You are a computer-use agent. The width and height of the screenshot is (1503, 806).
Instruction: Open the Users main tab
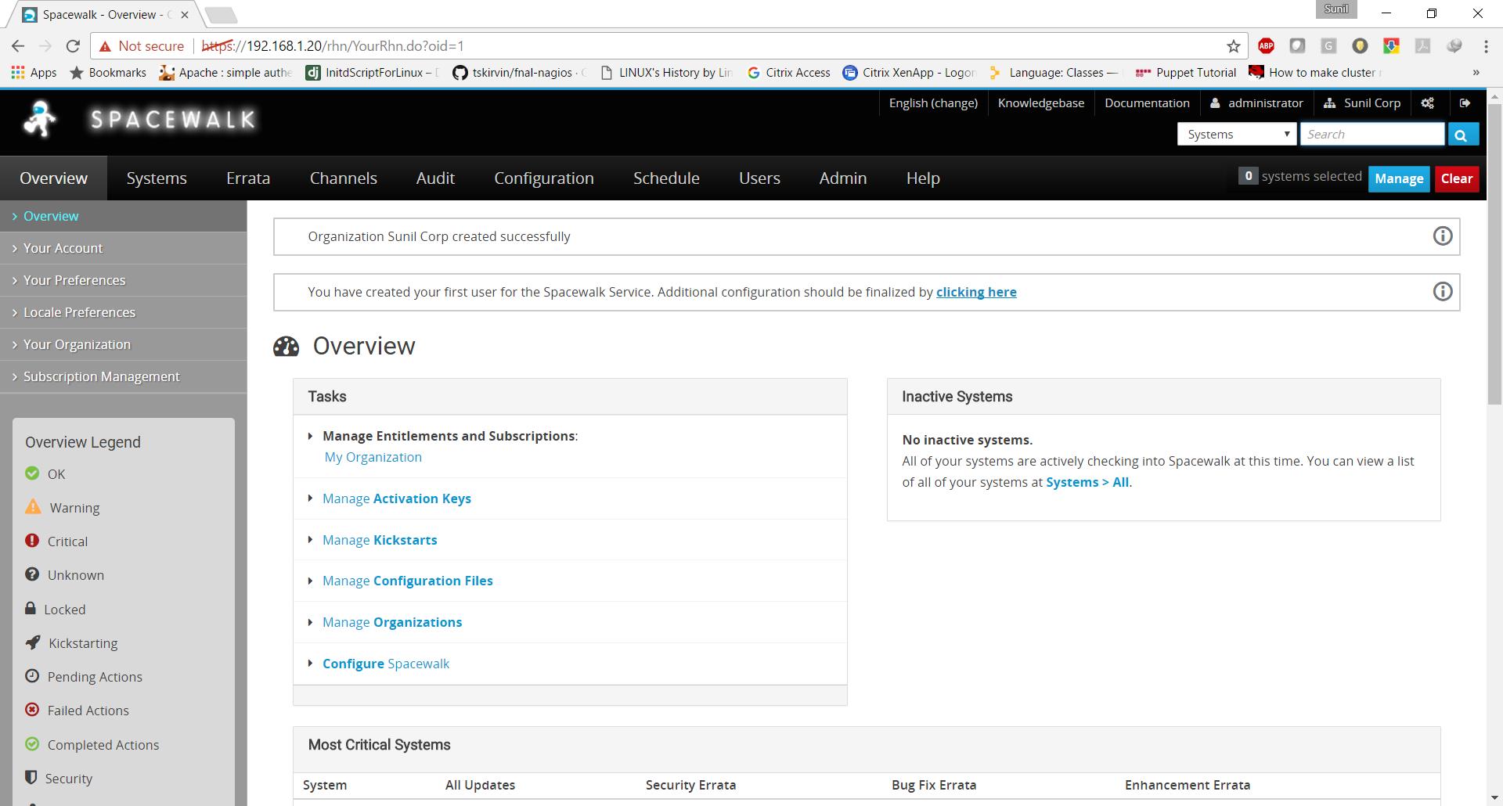coord(759,178)
